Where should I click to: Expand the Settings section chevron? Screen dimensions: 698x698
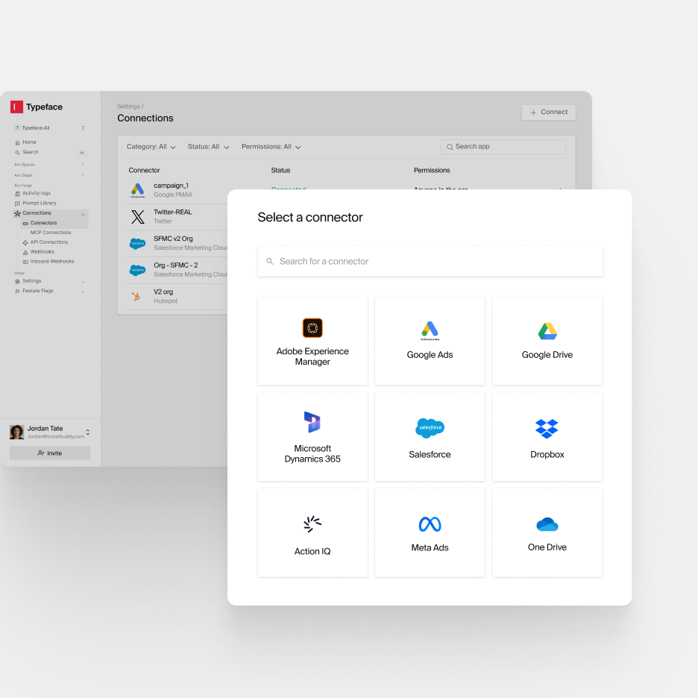83,282
